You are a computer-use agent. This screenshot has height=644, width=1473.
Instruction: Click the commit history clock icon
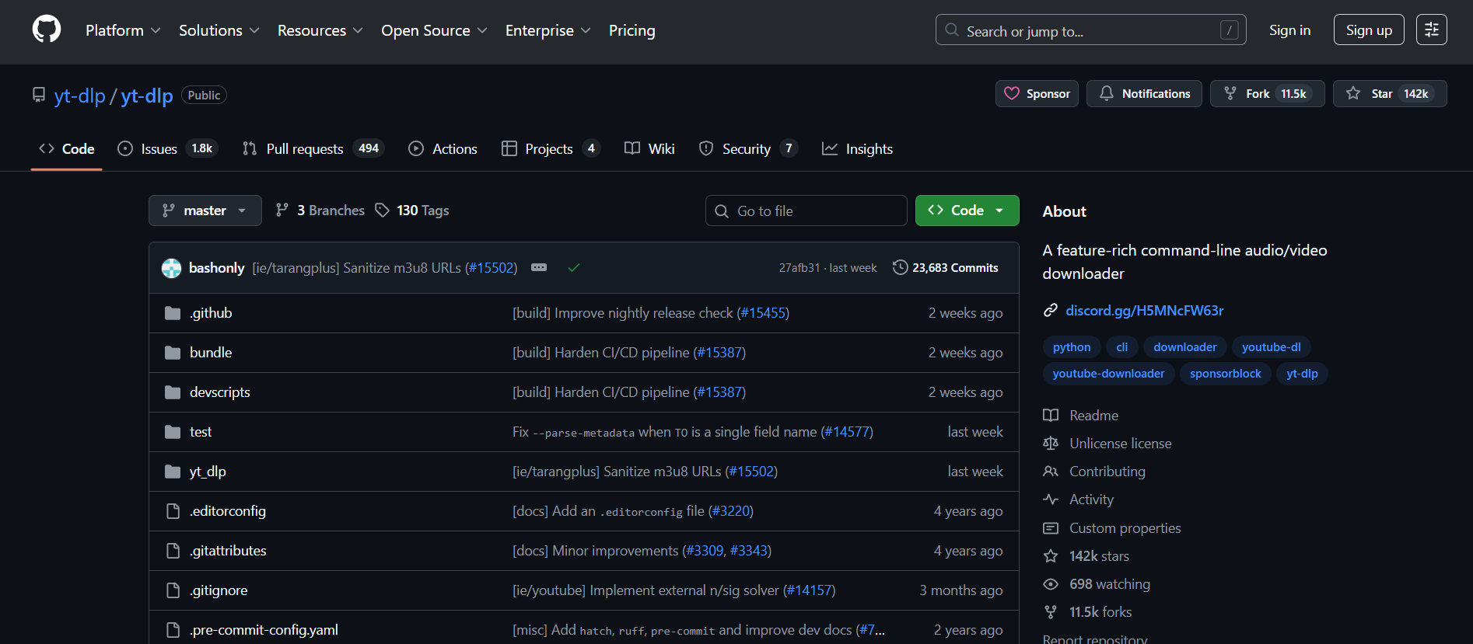(900, 267)
